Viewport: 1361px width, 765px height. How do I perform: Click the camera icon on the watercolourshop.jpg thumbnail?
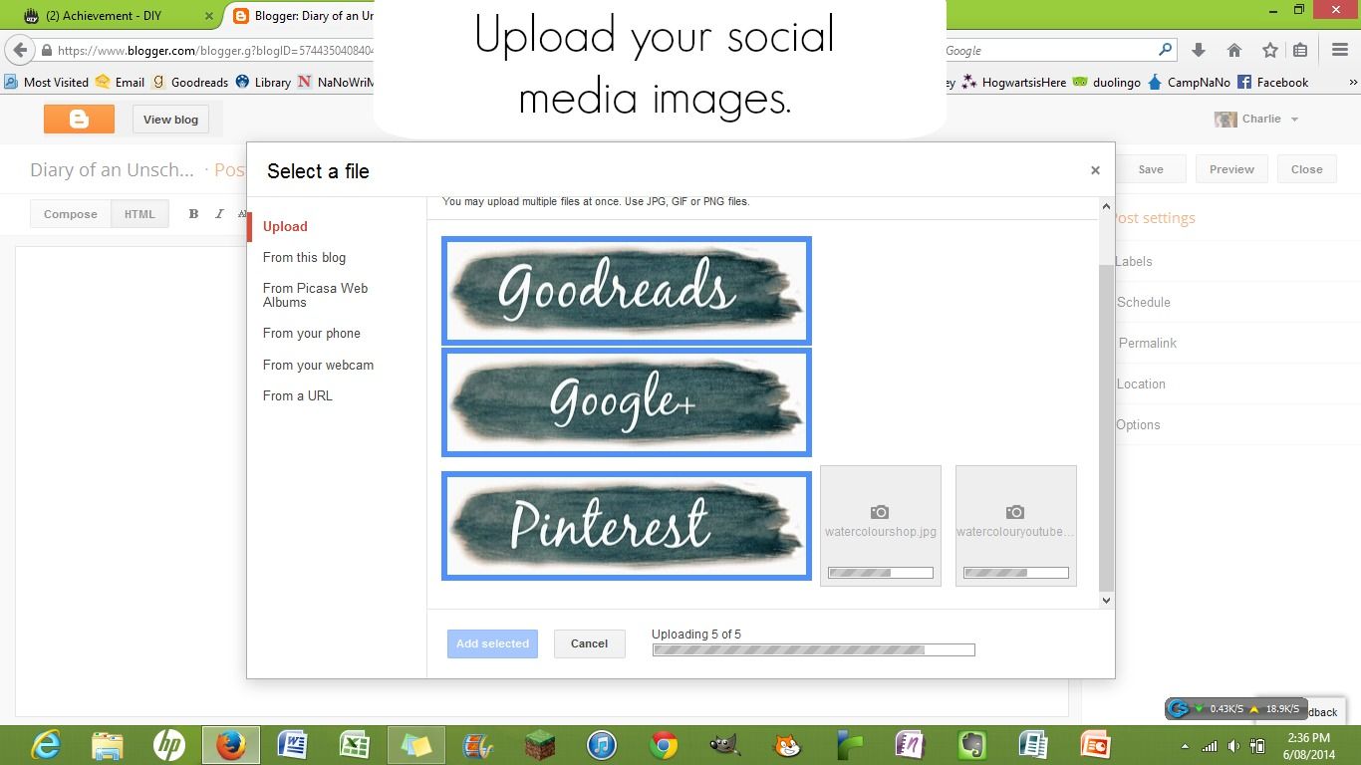(880, 512)
